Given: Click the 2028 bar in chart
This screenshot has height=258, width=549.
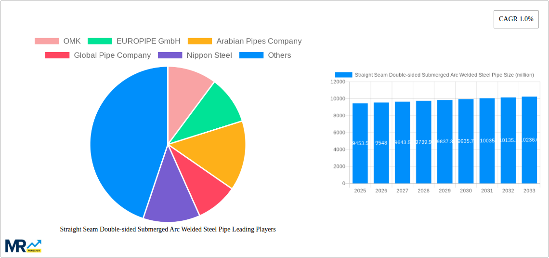Looking at the screenshot, I should [x=424, y=142].
